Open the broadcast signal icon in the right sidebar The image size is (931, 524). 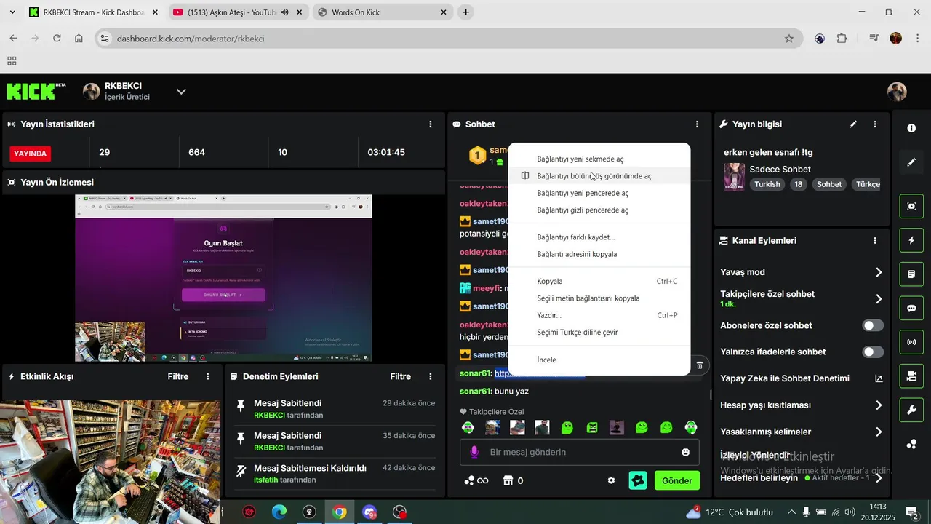click(911, 342)
